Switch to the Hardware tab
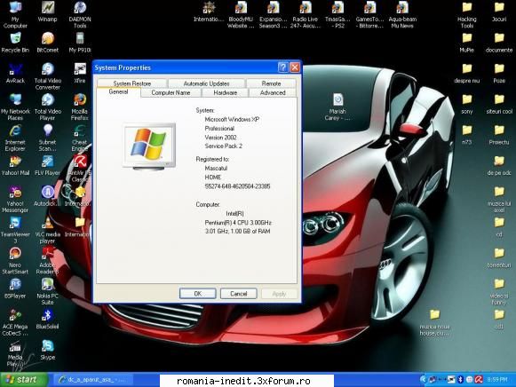The width and height of the screenshot is (516, 387). click(x=226, y=92)
